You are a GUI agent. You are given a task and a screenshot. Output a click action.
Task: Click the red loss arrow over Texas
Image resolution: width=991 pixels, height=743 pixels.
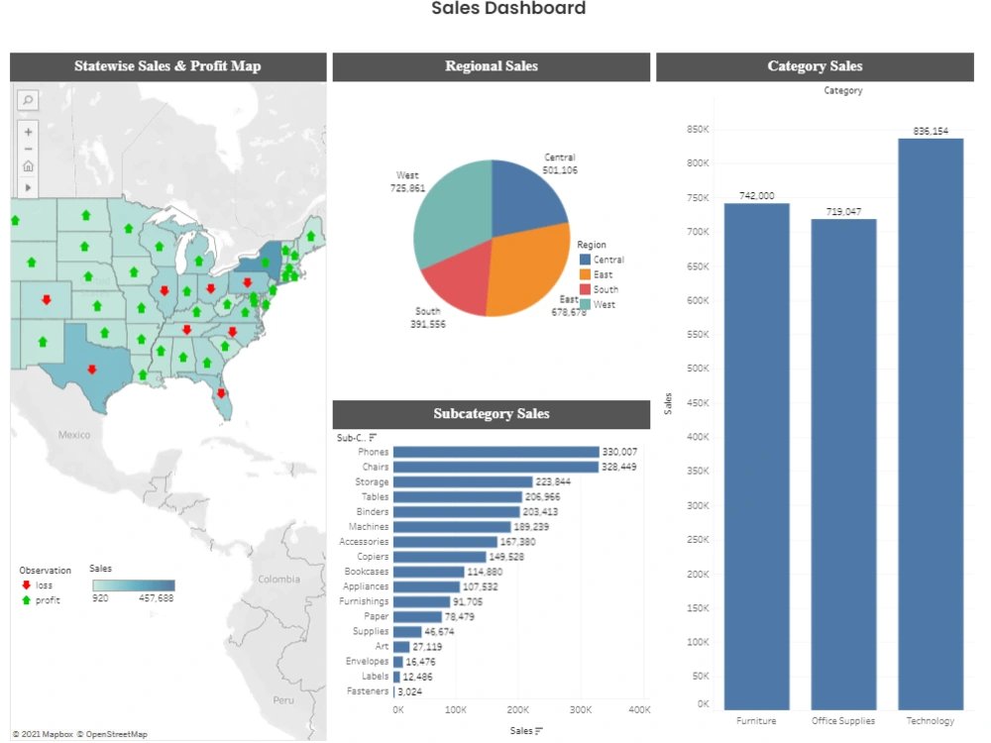coord(92,370)
